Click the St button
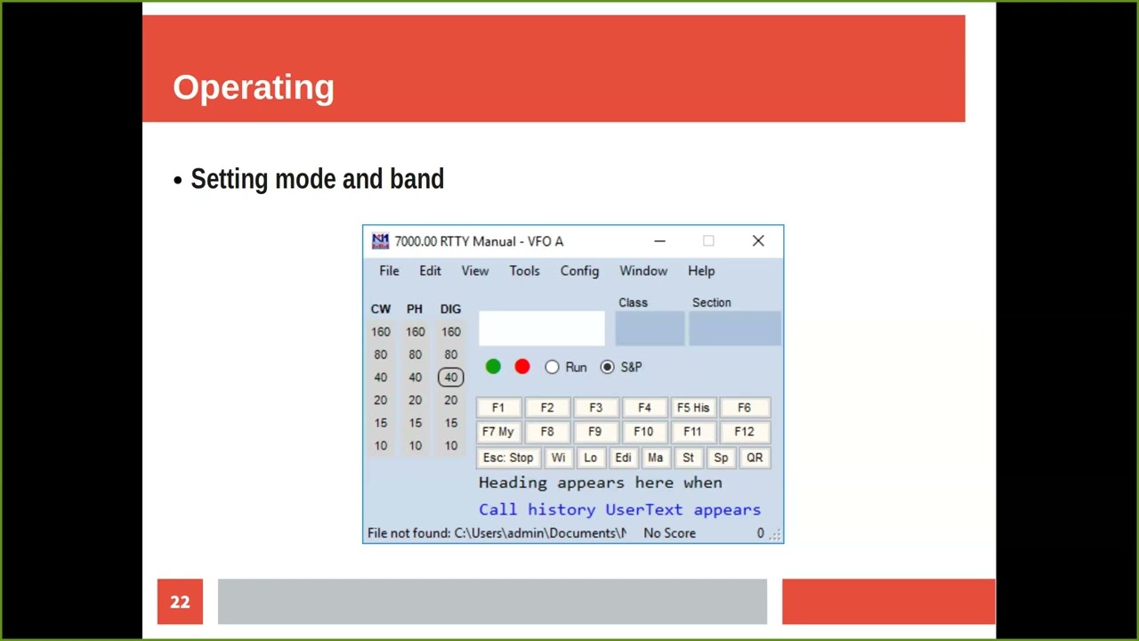 click(x=688, y=458)
